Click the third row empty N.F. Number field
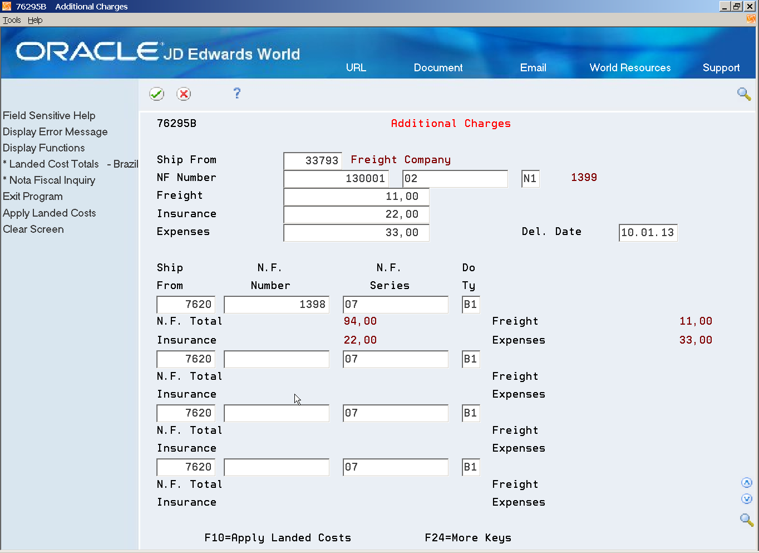Image resolution: width=759 pixels, height=553 pixels. tap(277, 413)
